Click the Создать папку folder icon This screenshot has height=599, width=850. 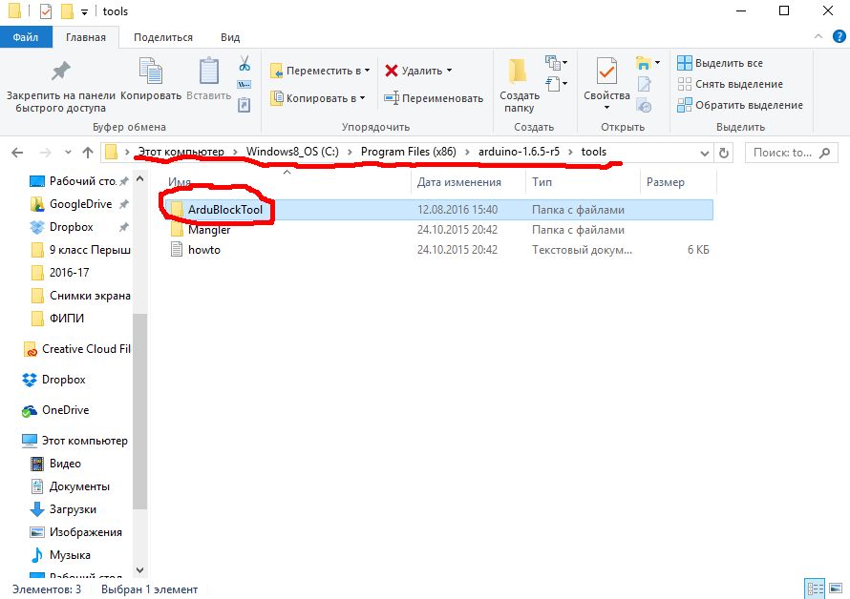518,72
